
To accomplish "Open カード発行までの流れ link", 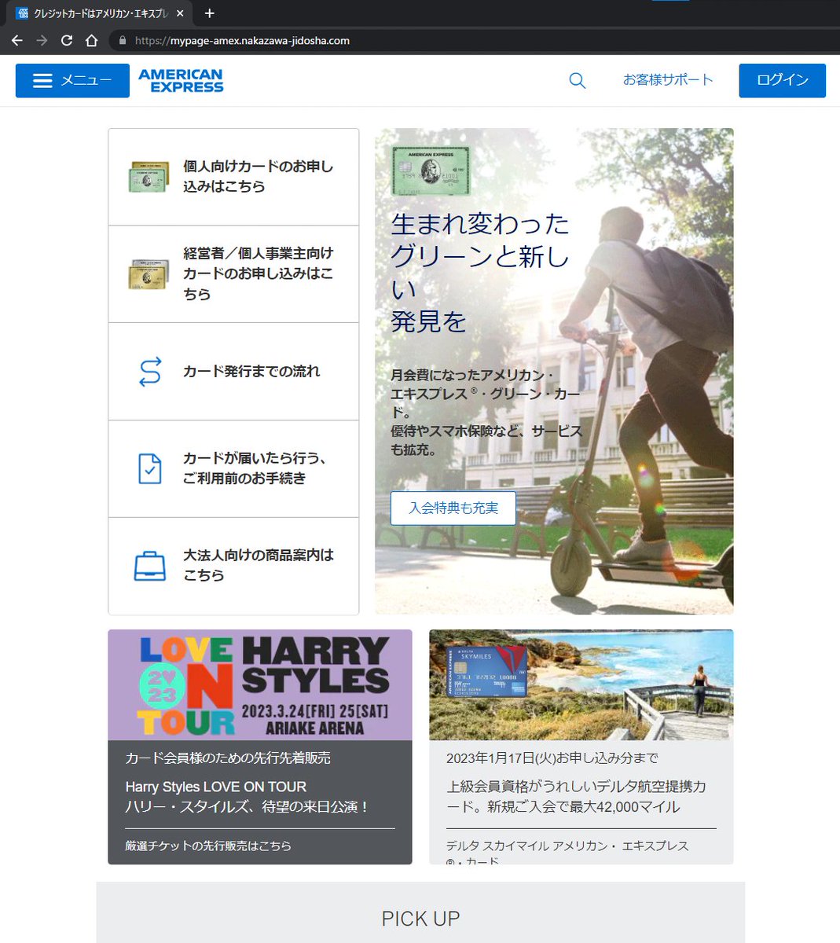I will click(233, 372).
